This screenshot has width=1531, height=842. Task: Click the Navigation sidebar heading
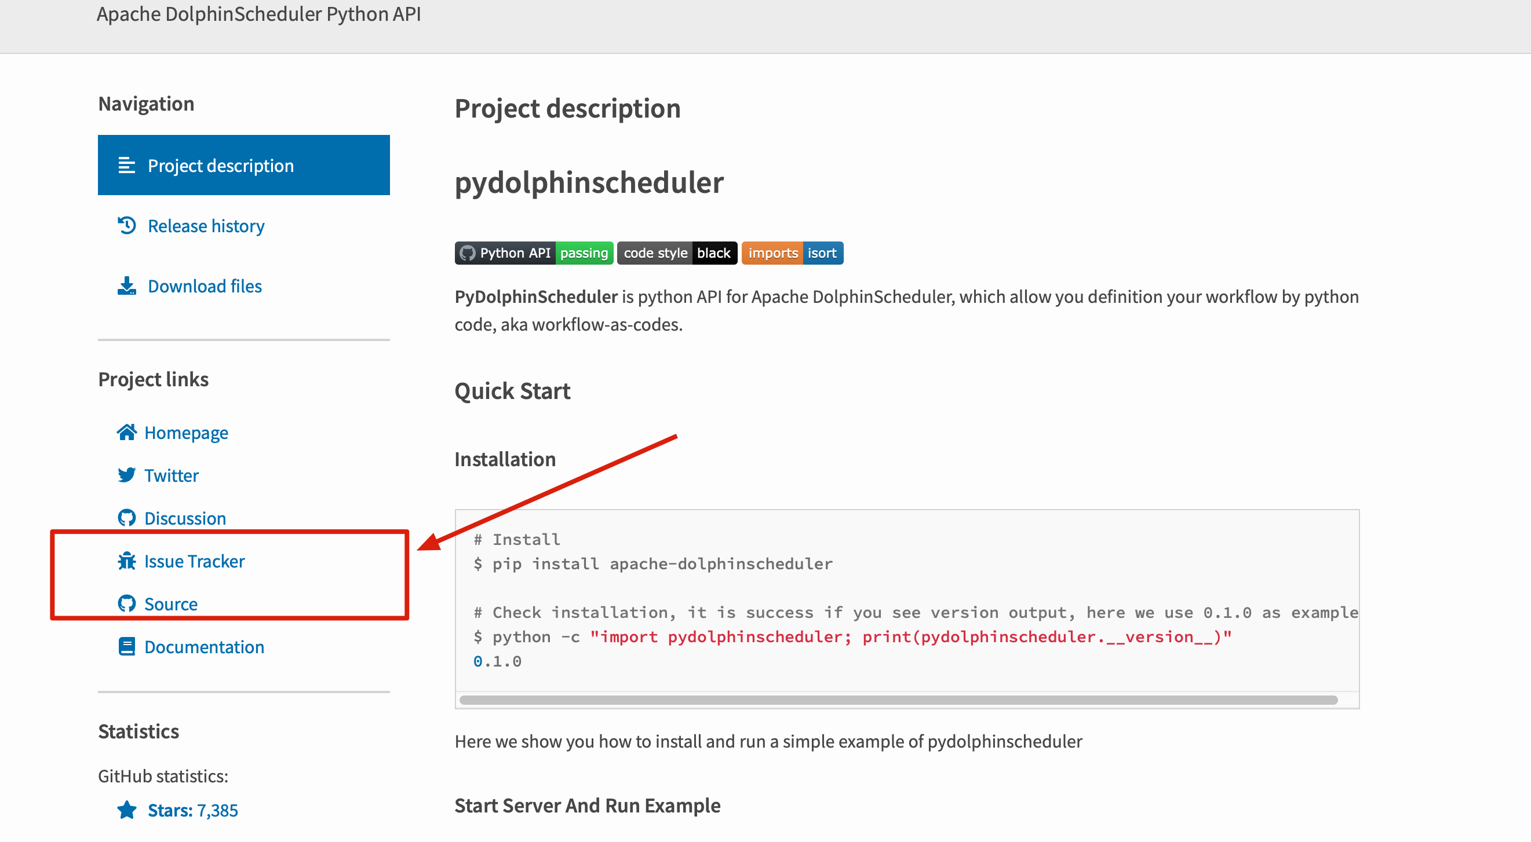click(146, 103)
